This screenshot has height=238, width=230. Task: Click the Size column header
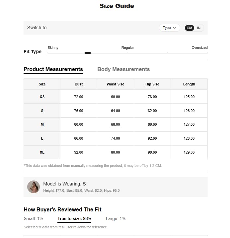(x=42, y=84)
